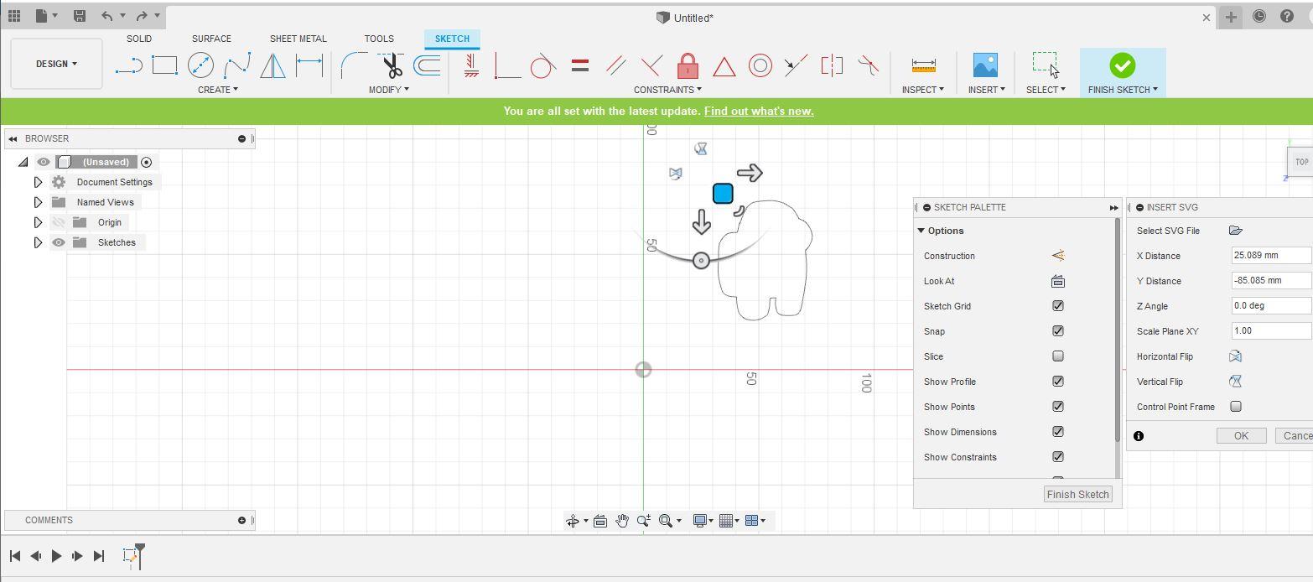Apply the Coincident constraint

[507, 65]
